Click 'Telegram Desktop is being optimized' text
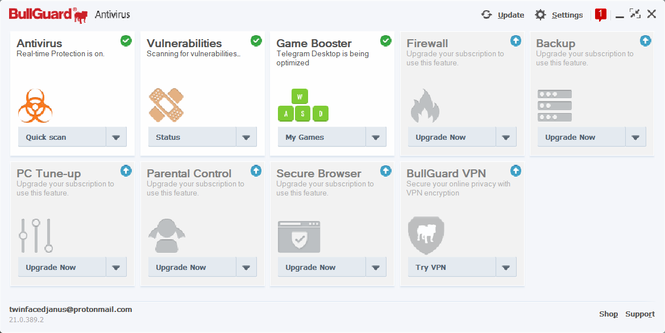This screenshot has height=333, width=665. coord(323,58)
